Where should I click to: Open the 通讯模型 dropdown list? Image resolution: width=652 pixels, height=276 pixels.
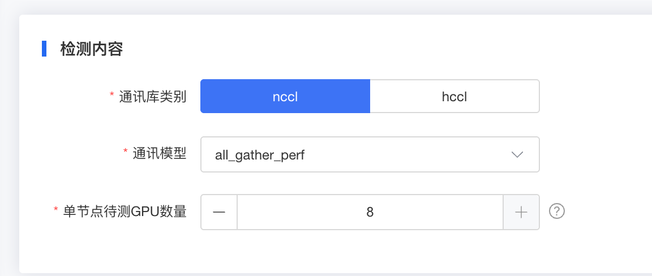coord(370,154)
